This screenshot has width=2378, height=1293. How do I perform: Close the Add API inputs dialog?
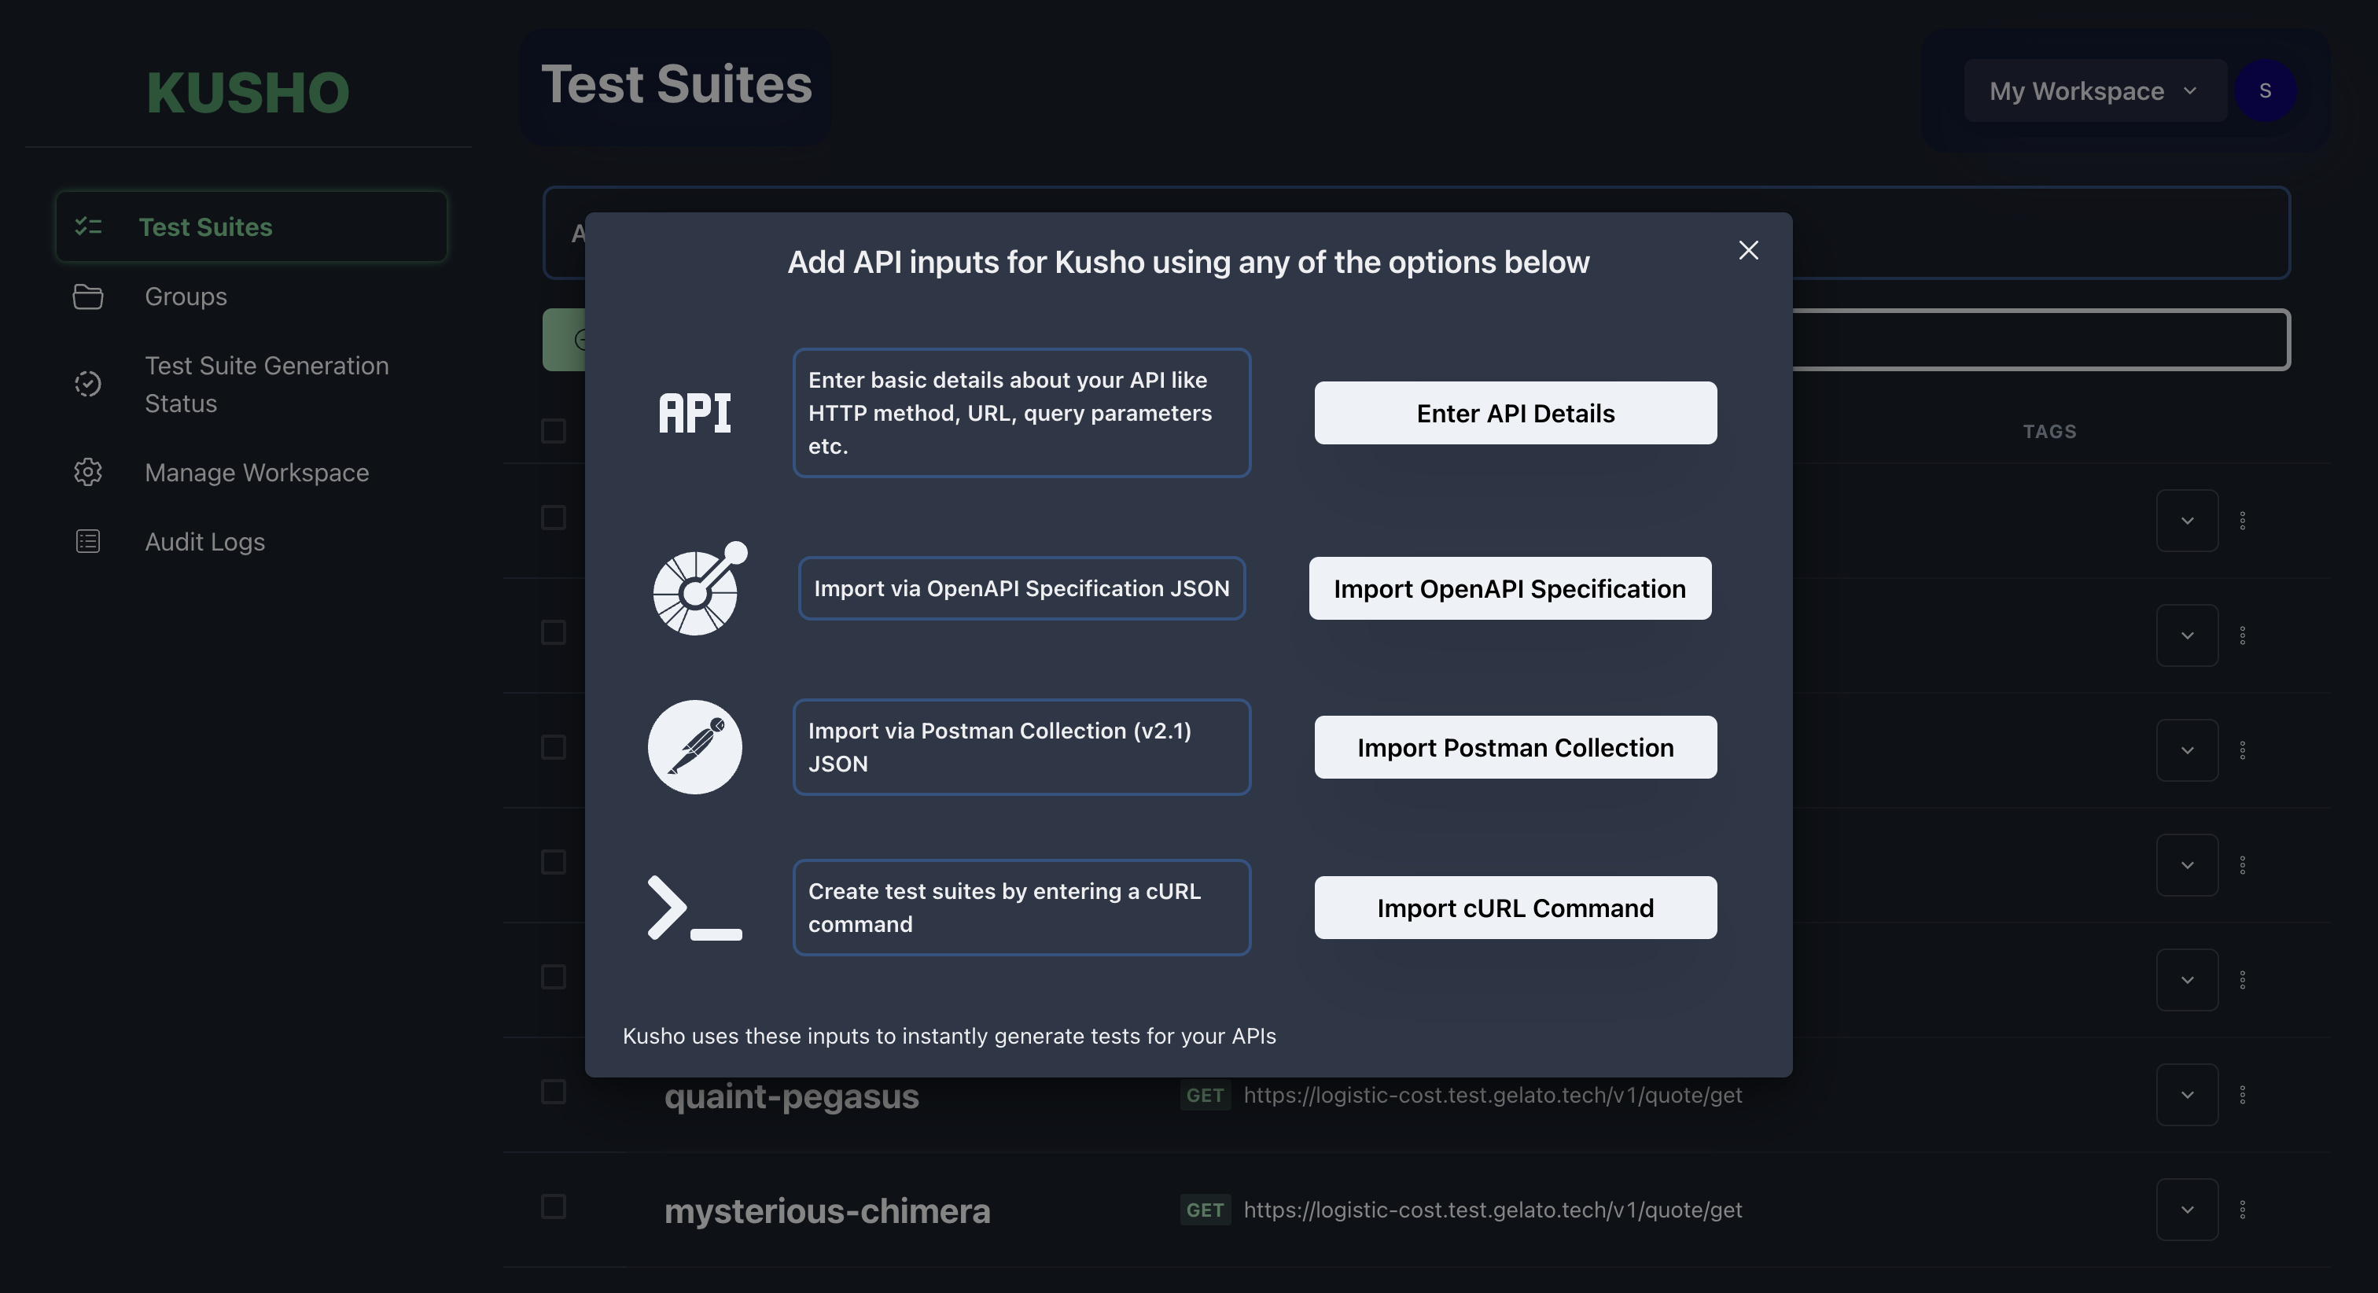point(1747,250)
